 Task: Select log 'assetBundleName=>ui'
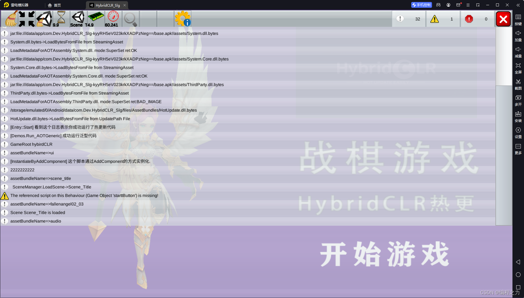coord(248,153)
